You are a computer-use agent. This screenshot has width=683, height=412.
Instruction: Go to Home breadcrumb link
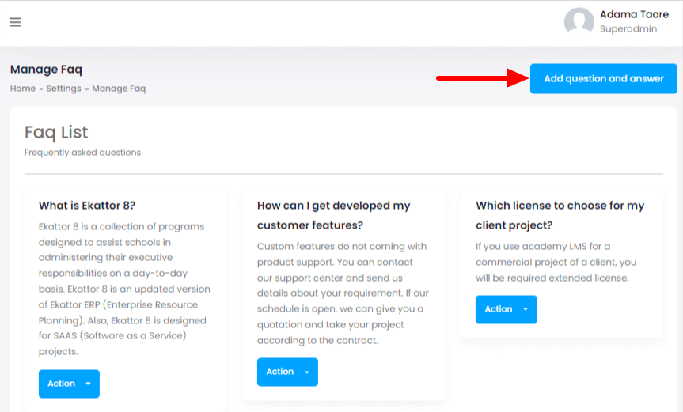click(x=23, y=89)
